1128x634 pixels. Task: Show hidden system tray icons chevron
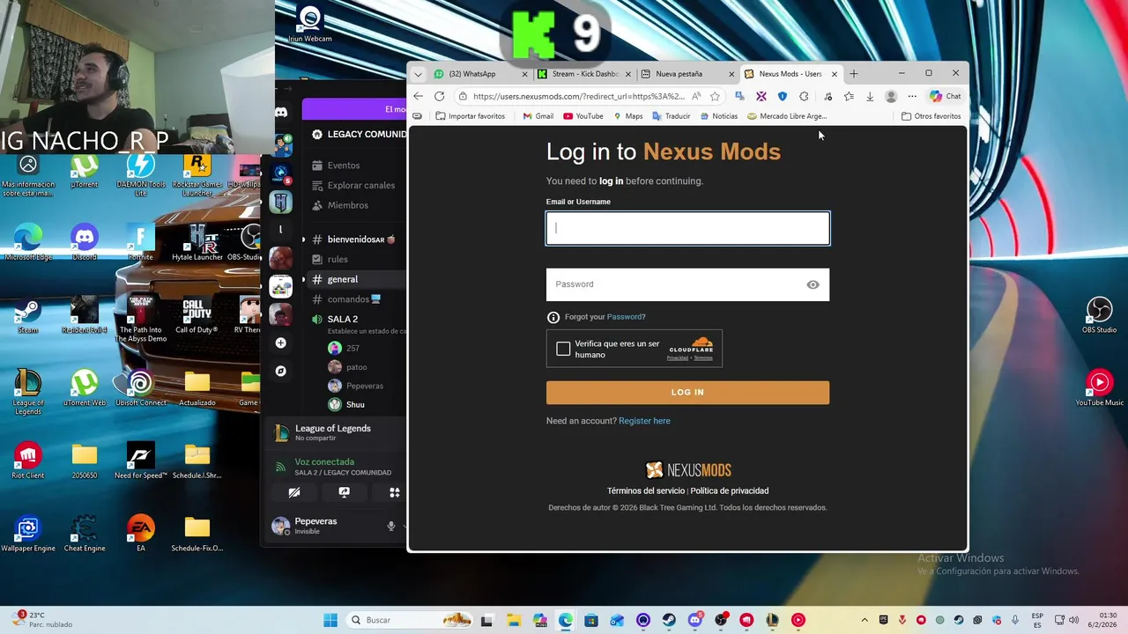click(x=864, y=620)
